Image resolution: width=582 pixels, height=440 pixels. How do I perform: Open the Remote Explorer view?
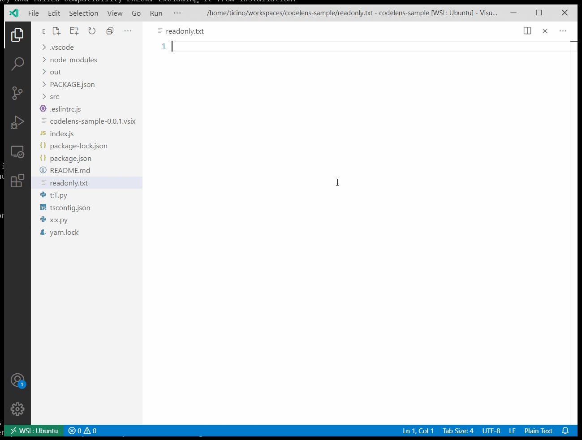pyautogui.click(x=17, y=152)
